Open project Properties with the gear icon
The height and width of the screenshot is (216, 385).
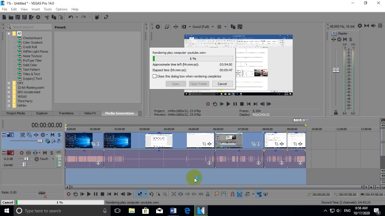38,17
